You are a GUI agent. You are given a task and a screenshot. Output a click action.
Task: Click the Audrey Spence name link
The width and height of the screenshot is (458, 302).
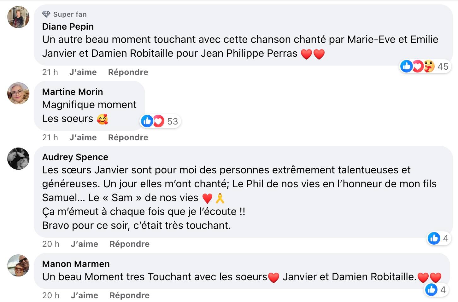75,157
